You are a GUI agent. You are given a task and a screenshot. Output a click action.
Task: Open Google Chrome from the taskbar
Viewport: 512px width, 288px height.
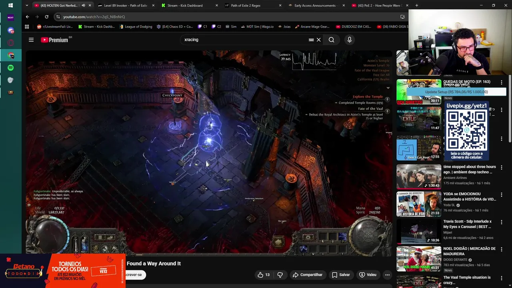(x=11, y=55)
